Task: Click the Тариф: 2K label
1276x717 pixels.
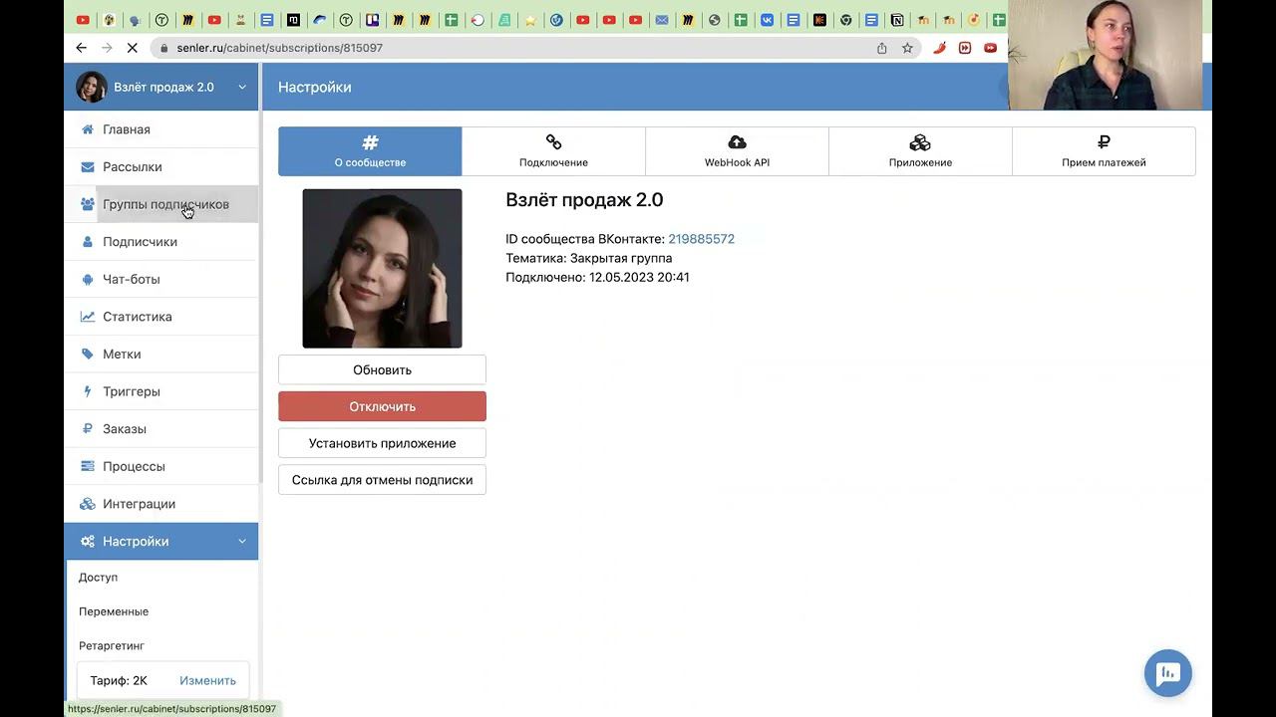Action: pyautogui.click(x=119, y=681)
